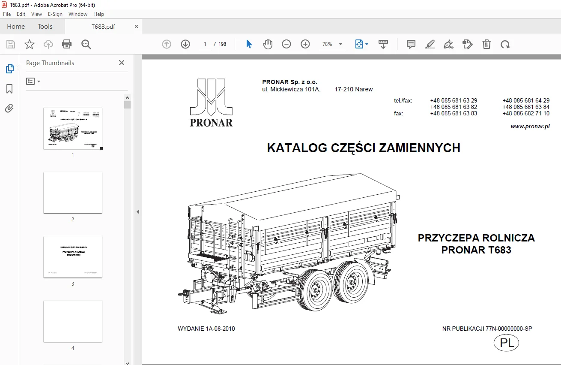561x365 pixels.
Task: Click the fit page view icon
Action: click(x=359, y=44)
